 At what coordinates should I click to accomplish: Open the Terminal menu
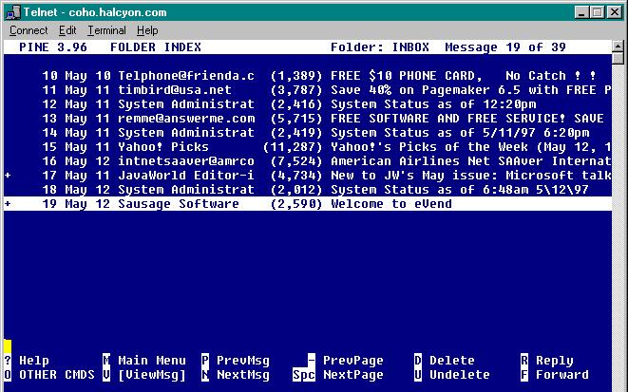pos(106,30)
